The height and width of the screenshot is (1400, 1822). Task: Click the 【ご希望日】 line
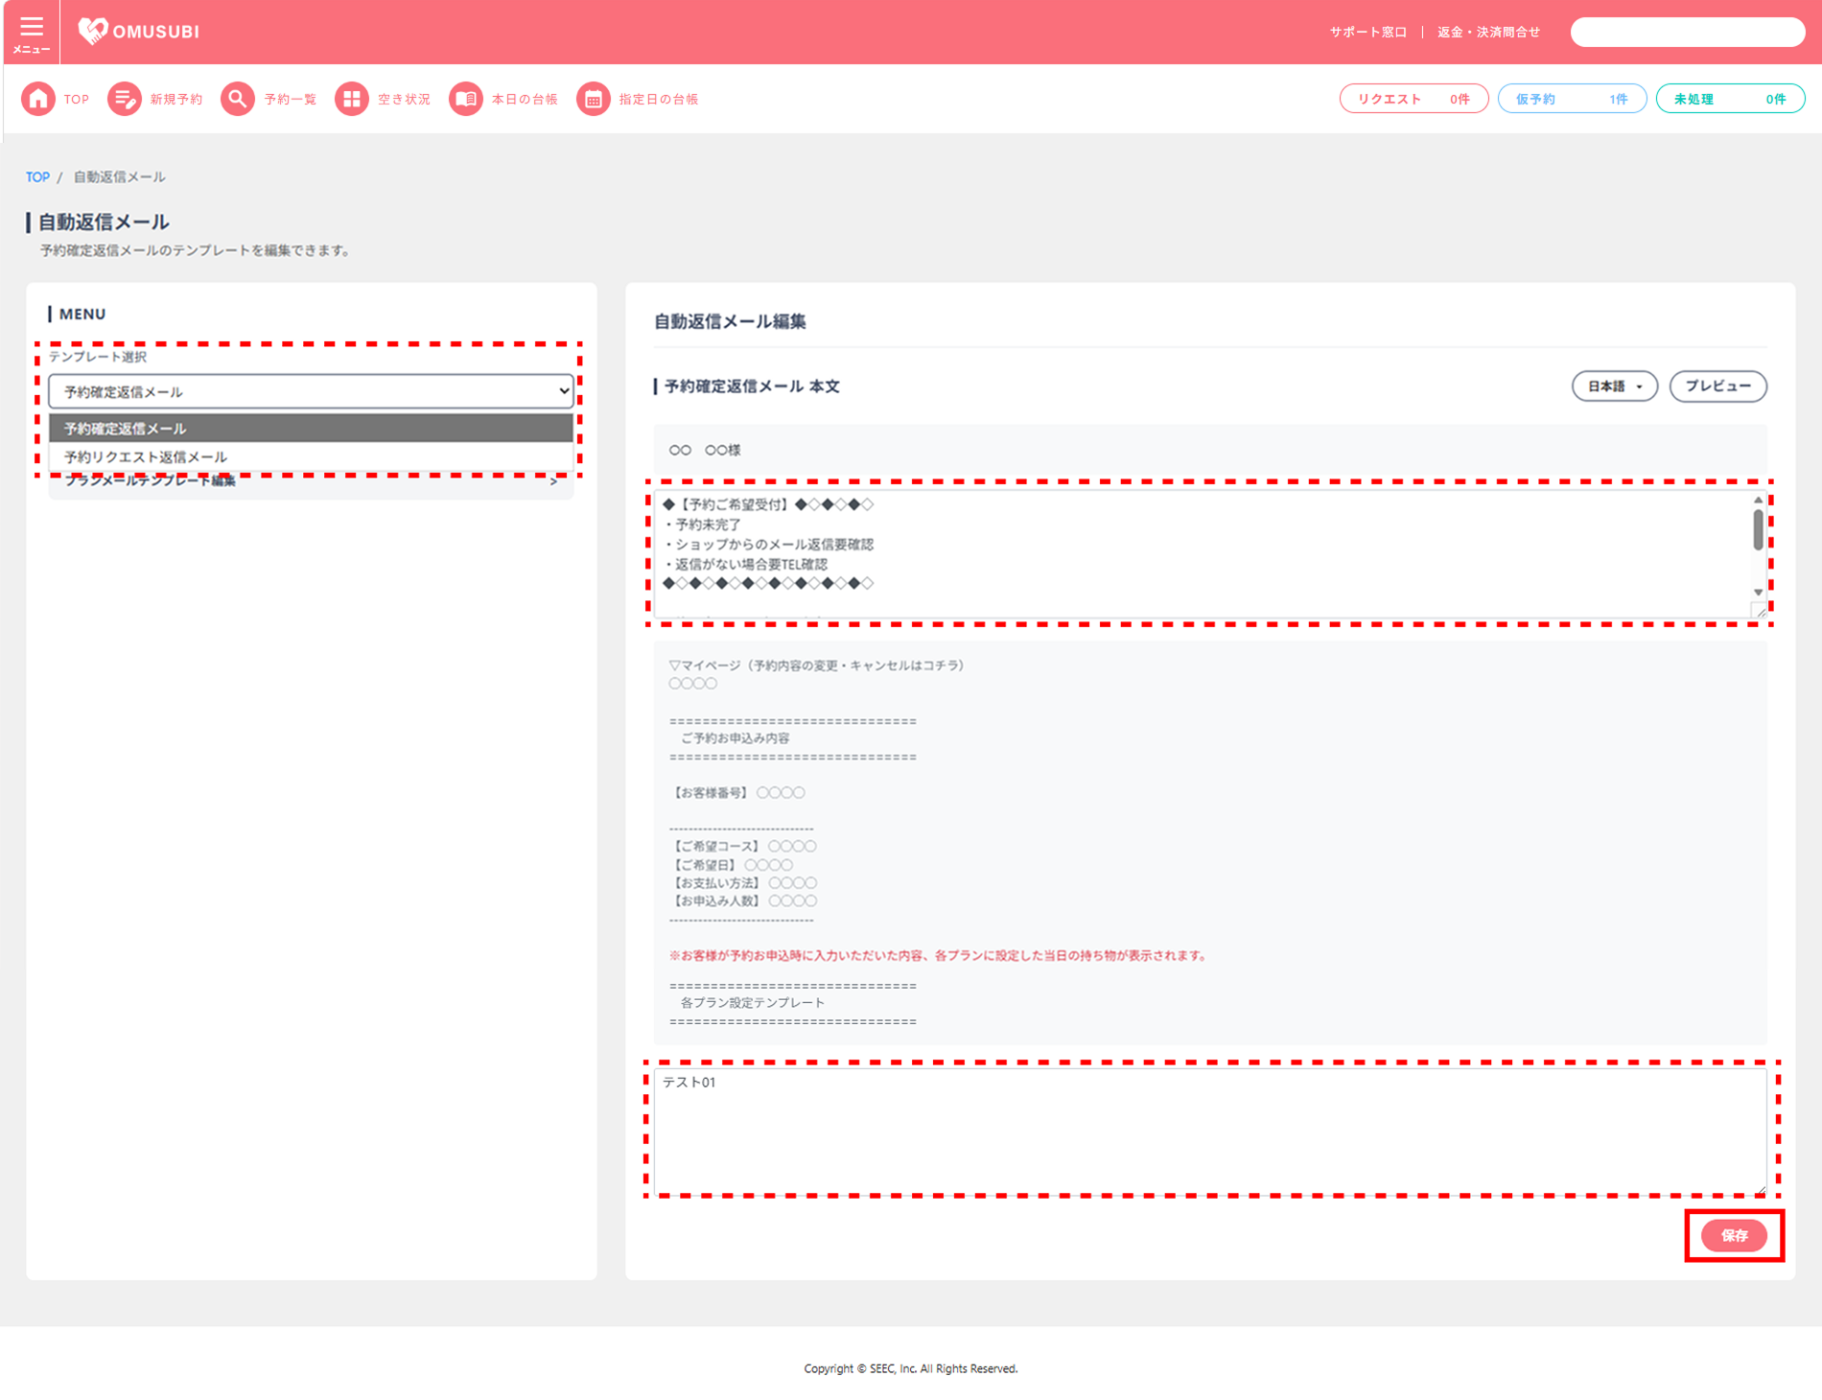click(x=731, y=864)
